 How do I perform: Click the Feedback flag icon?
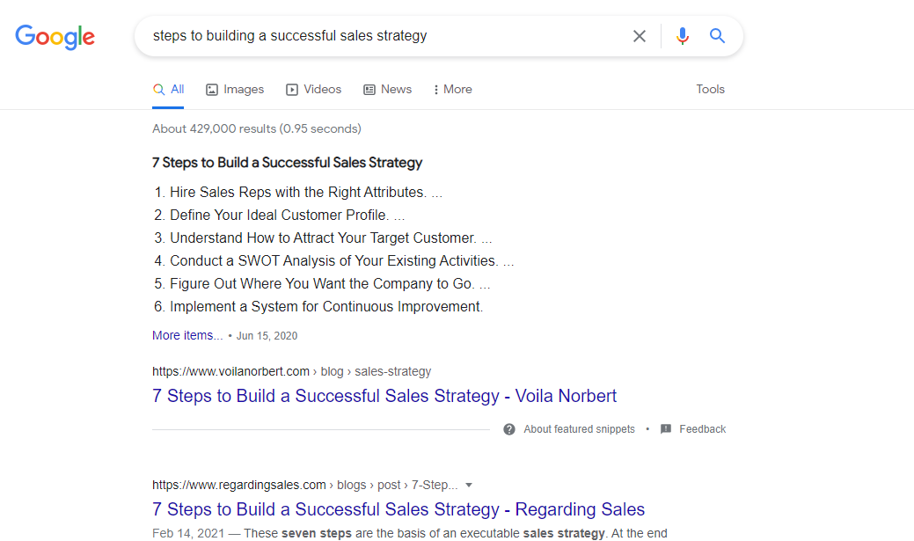[666, 429]
